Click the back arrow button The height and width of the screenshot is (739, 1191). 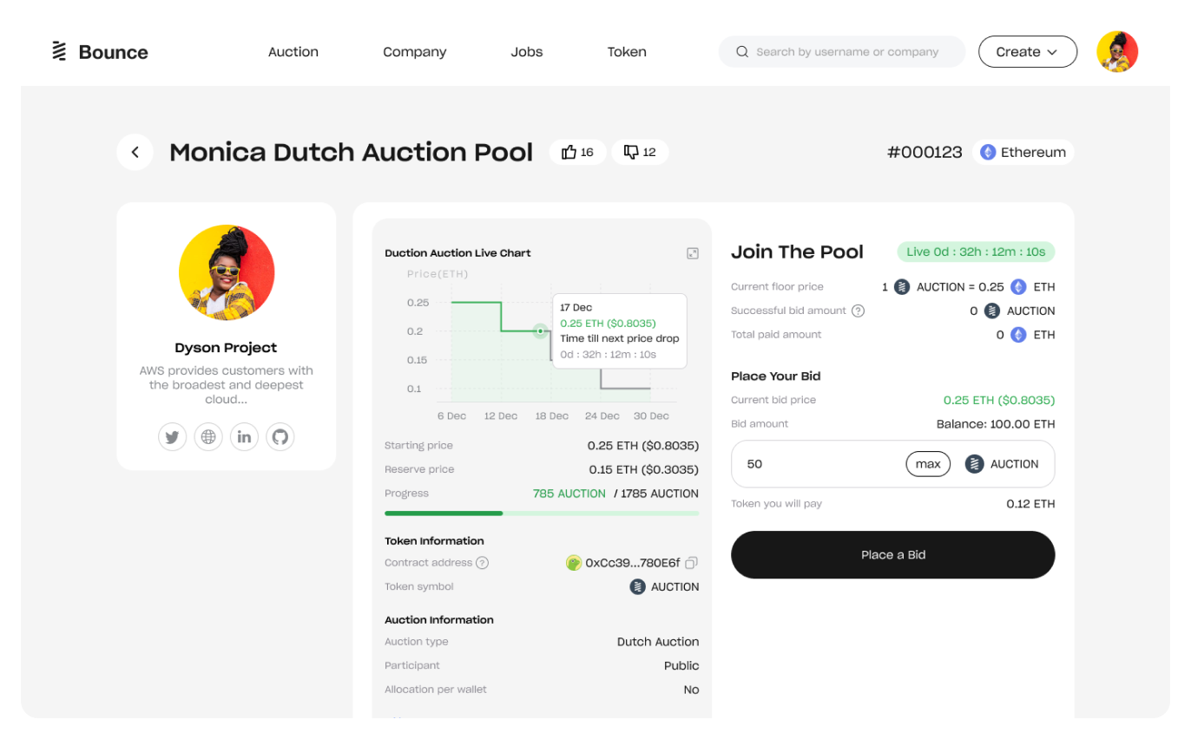point(135,153)
